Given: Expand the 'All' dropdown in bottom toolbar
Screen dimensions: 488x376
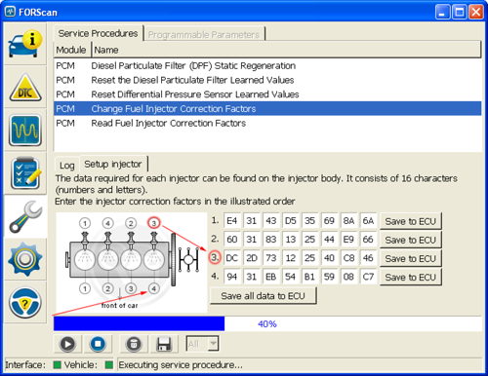Looking at the screenshot, I should coord(213,344).
